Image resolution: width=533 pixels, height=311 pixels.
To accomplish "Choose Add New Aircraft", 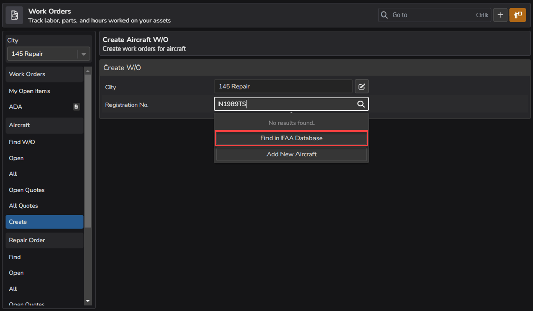I will click(291, 154).
